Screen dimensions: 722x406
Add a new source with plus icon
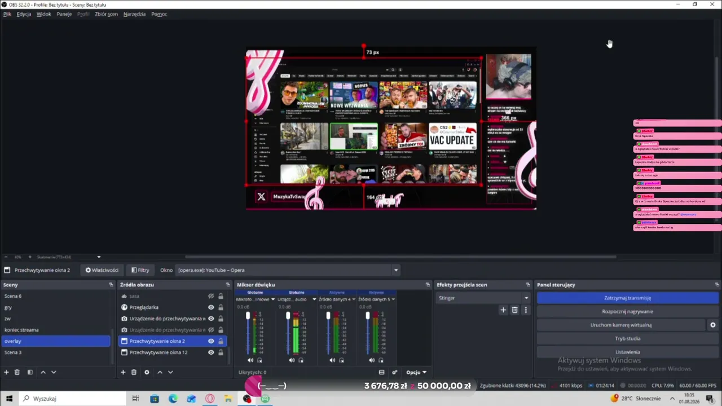click(x=123, y=372)
